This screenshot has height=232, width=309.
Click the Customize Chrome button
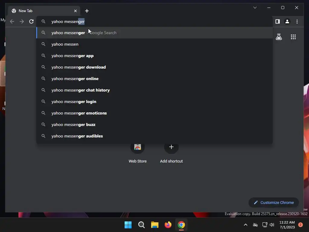click(x=274, y=202)
